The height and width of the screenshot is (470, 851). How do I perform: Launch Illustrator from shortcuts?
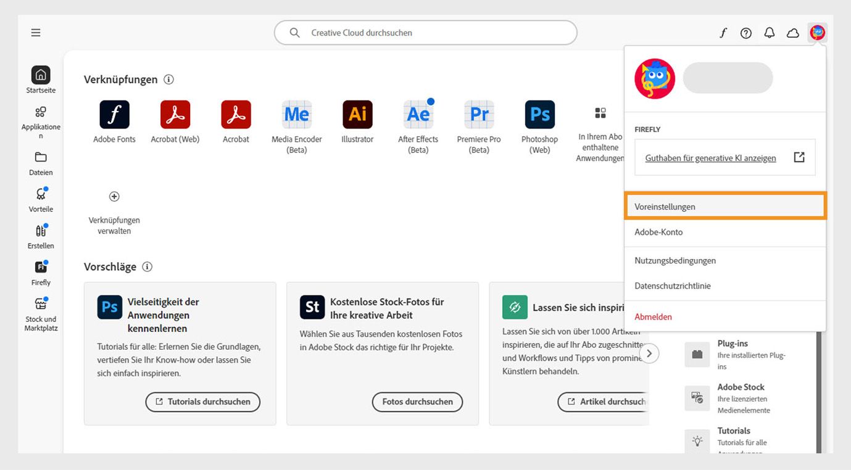click(357, 115)
